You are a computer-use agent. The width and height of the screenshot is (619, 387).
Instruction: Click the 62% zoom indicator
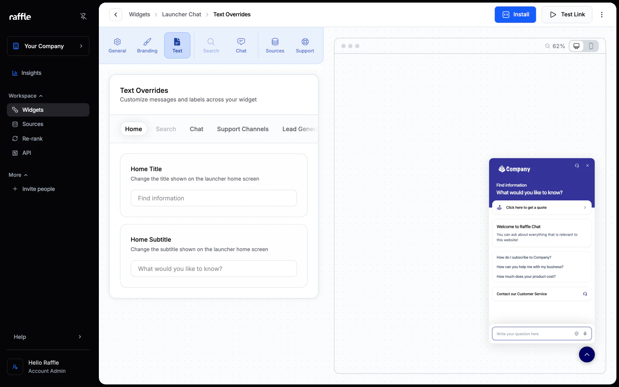(x=555, y=46)
